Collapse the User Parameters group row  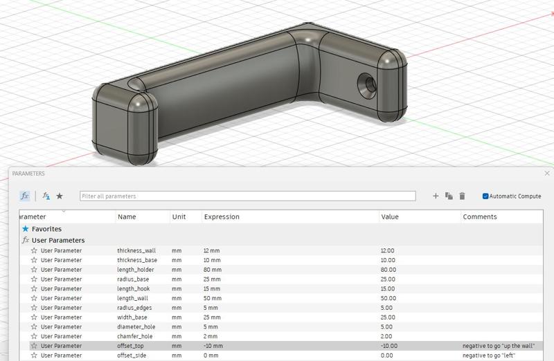281,240
